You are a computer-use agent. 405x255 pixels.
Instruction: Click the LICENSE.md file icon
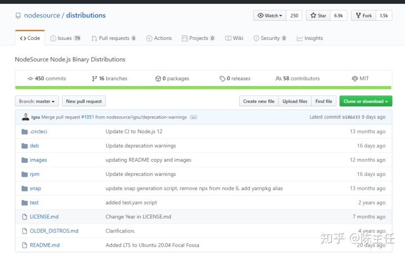point(25,217)
